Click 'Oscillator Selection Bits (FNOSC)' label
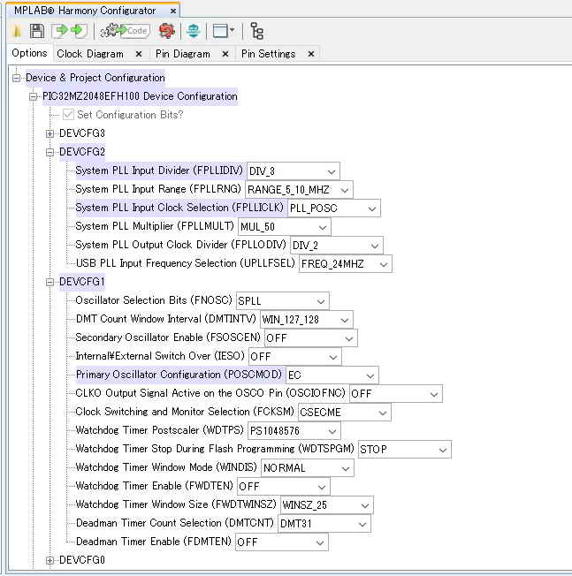The height and width of the screenshot is (576, 572). pos(154,300)
